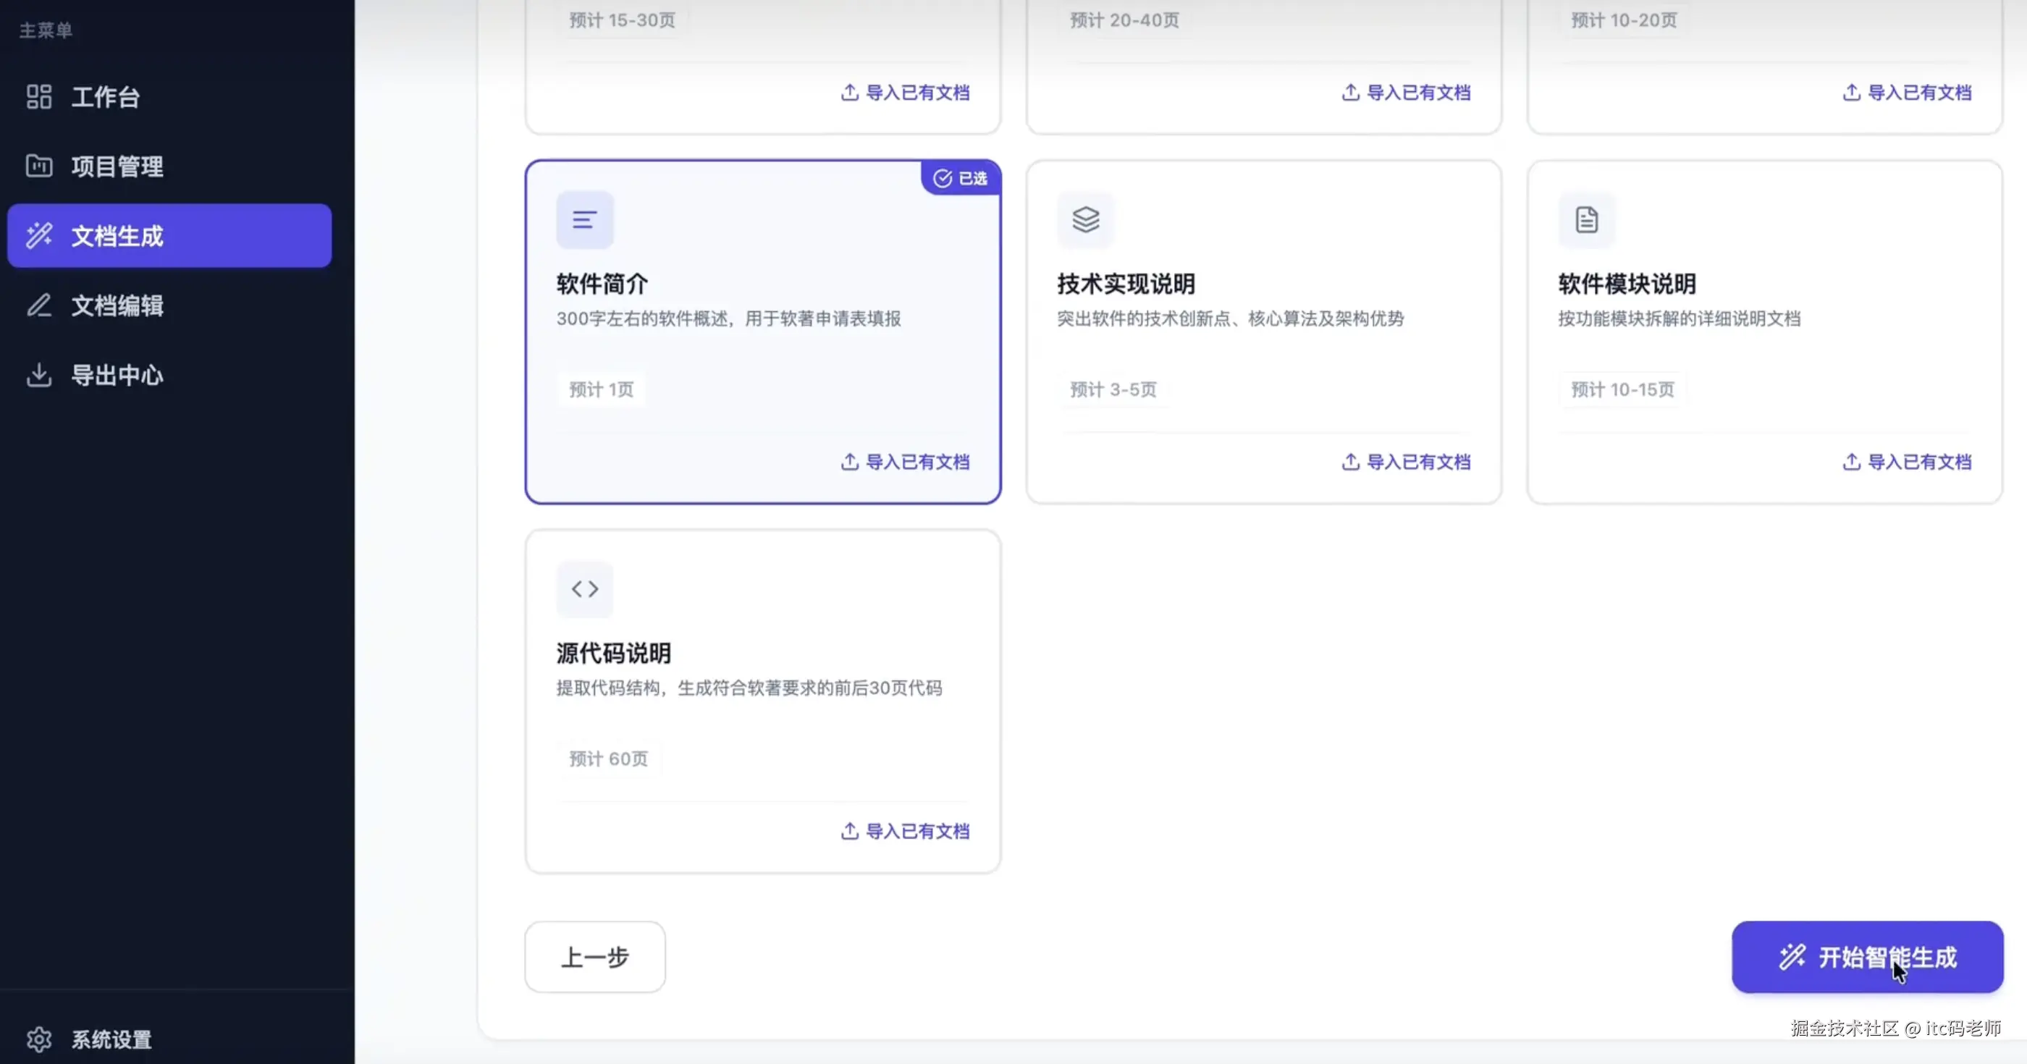
Task: Deselect the 已选 badge on 软件简介
Action: point(960,179)
